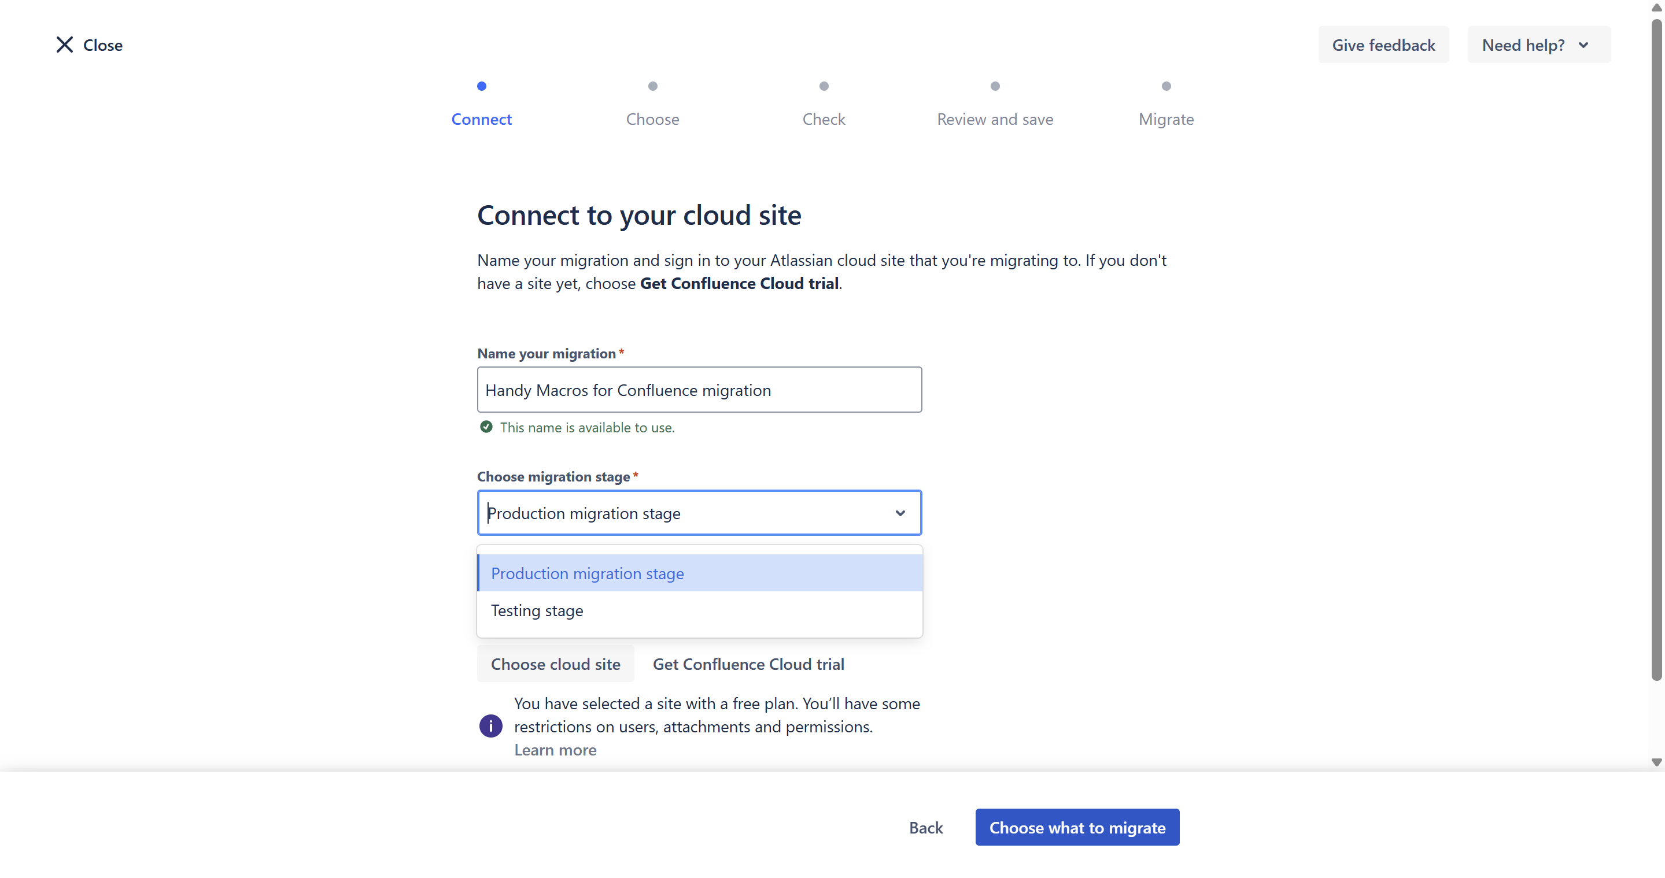Toggle the migration stage dropdown chevron
This screenshot has width=1665, height=878.
click(x=900, y=513)
